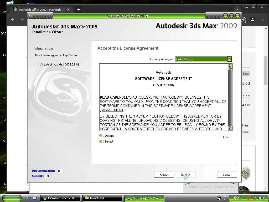Close the Microsoft Office 2007 browser tab

point(68,10)
